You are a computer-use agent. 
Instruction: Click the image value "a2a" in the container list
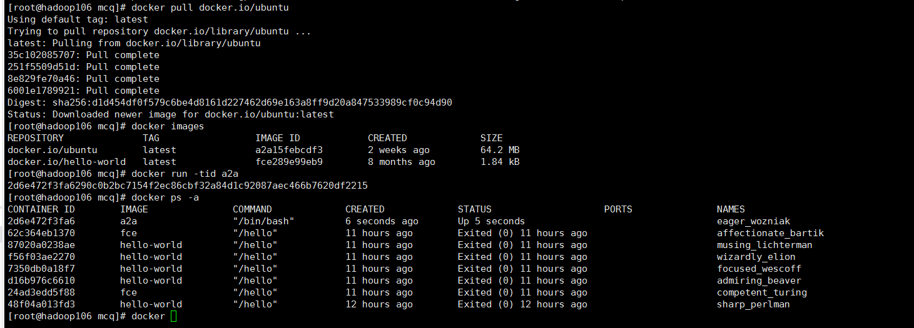click(x=128, y=221)
